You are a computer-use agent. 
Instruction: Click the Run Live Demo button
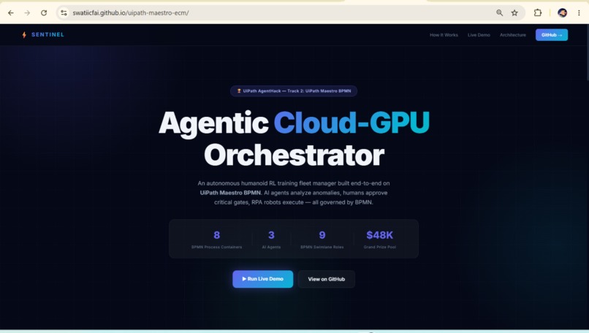point(262,279)
